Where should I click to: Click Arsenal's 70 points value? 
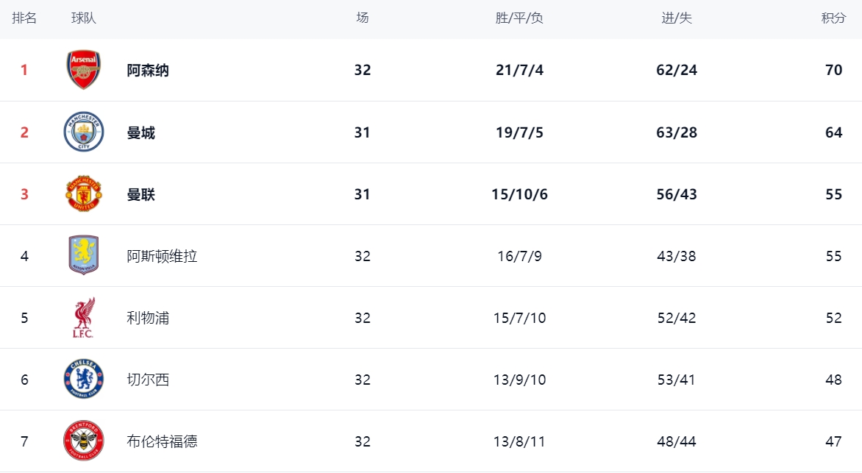[833, 71]
